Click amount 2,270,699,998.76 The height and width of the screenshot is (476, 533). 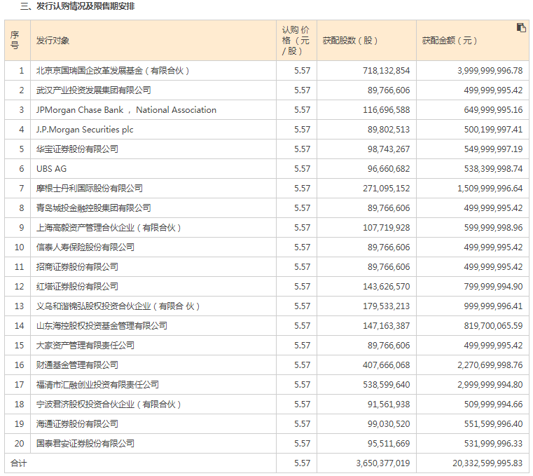point(490,365)
